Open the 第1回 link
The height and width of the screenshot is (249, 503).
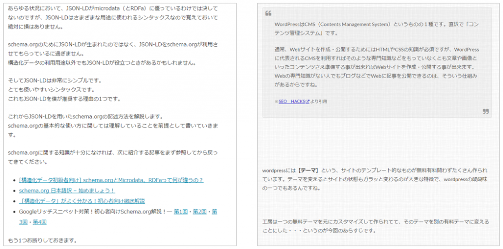coord(181,212)
